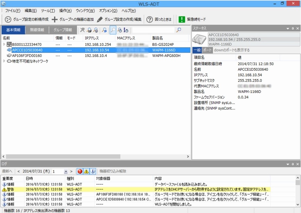Image resolution: width=301 pixels, height=213 pixels.
Task: Click inside the device search input field
Action: (x=153, y=30)
